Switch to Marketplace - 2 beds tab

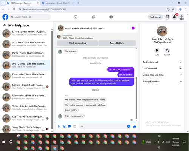pos(58,3)
